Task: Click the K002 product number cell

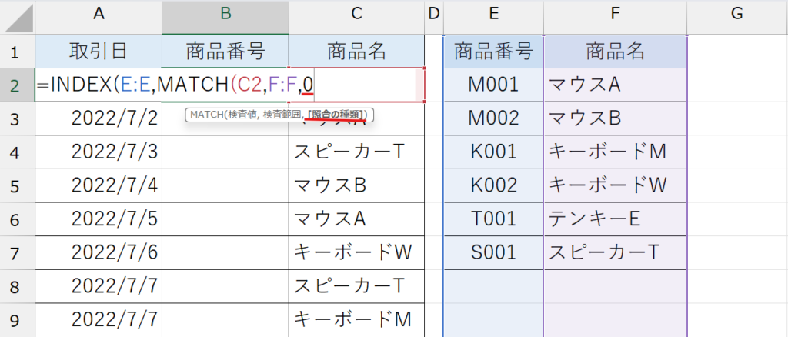Action: (493, 186)
